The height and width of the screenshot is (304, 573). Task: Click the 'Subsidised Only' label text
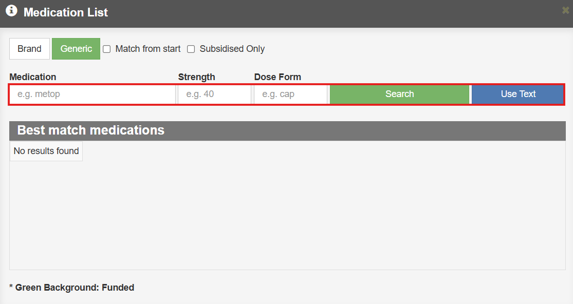point(232,49)
